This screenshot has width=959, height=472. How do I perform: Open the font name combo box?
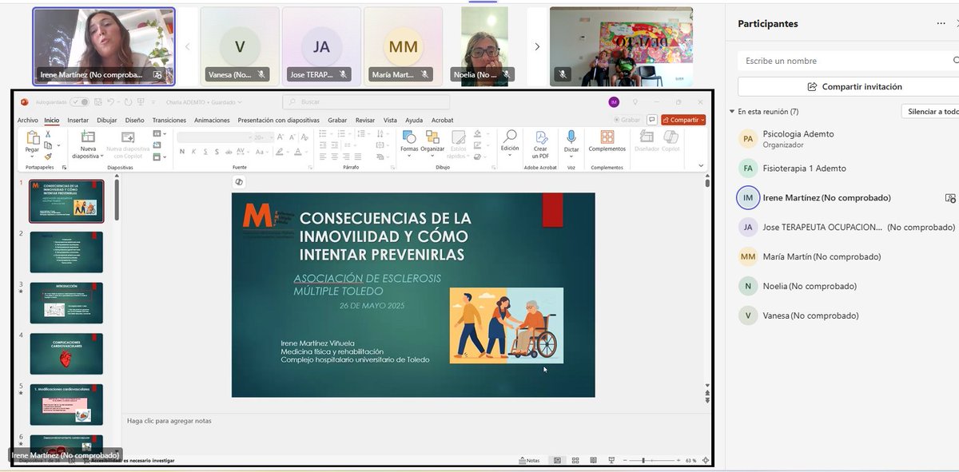pos(214,137)
